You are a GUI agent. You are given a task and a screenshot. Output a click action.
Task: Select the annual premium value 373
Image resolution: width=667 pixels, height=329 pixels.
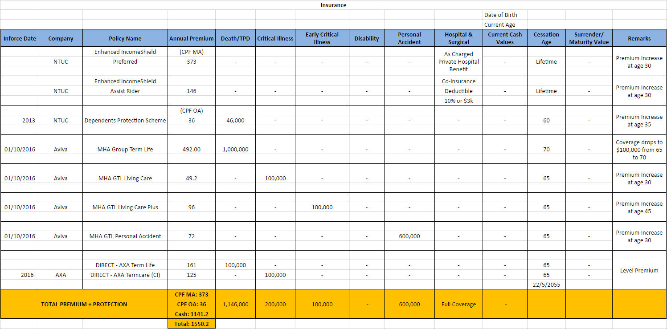[192, 62]
